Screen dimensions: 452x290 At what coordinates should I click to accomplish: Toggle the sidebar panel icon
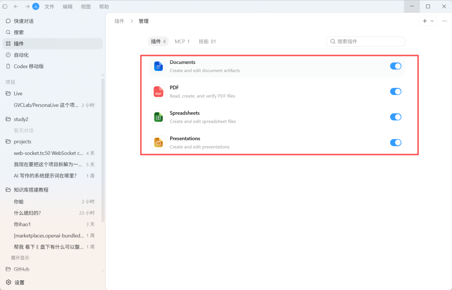click(x=5, y=6)
